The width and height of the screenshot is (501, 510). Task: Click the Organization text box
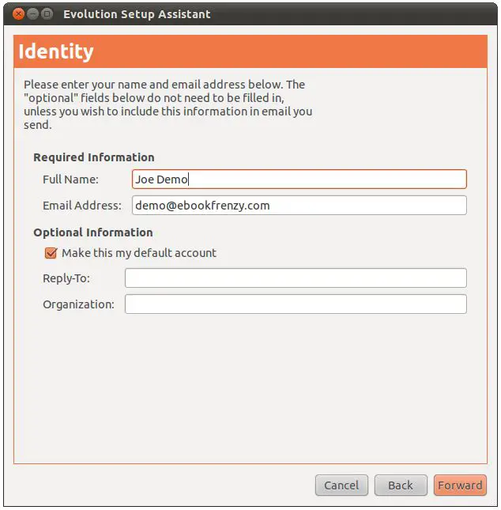click(x=296, y=304)
